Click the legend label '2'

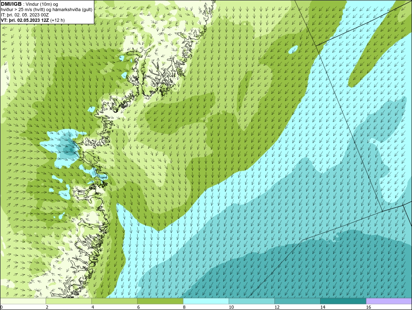click(x=47, y=307)
